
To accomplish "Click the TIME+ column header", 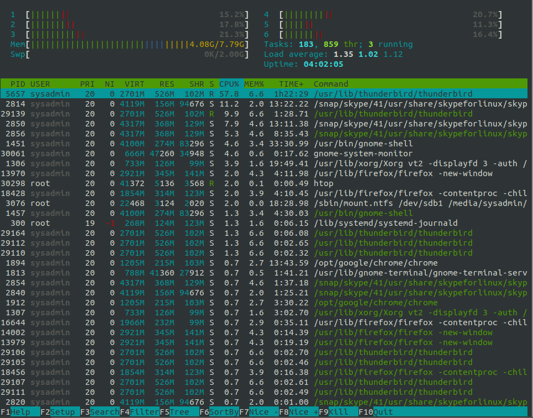I will (x=291, y=84).
